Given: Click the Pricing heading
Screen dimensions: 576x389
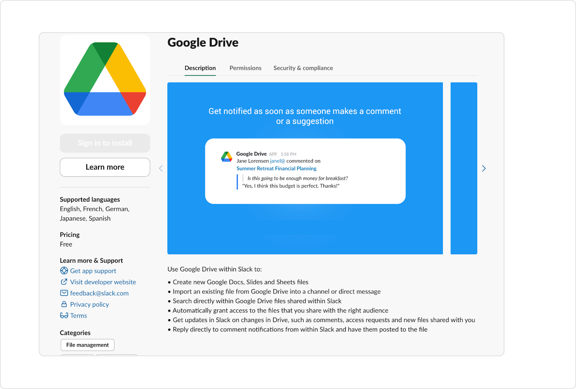Looking at the screenshot, I should tap(69, 235).
